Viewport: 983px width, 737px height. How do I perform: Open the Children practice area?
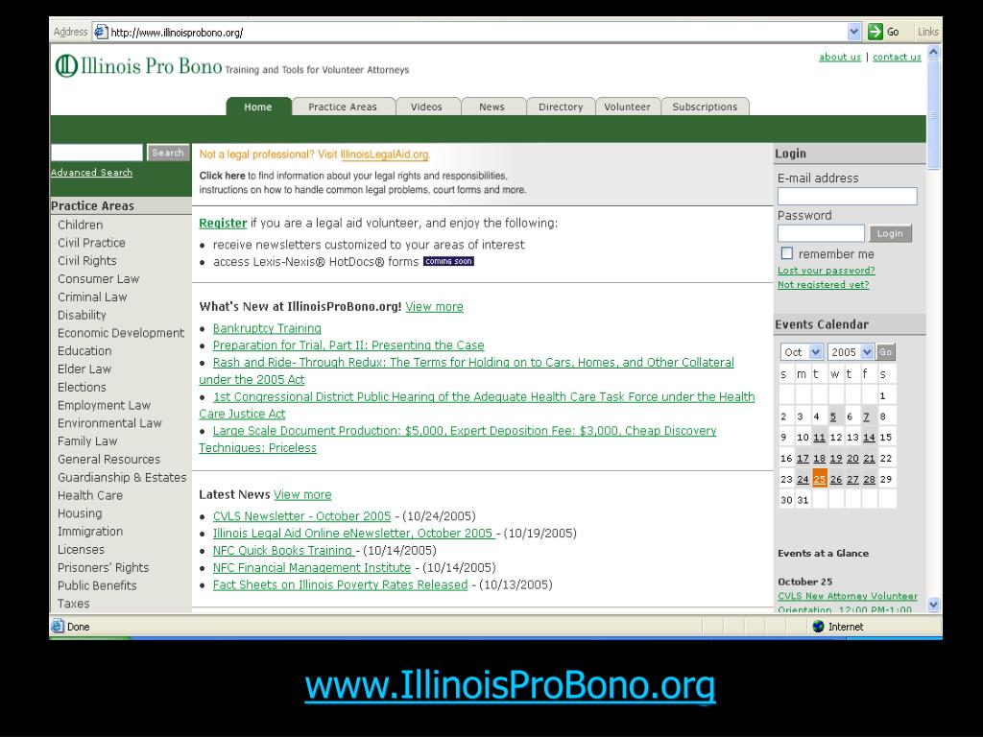click(x=81, y=225)
